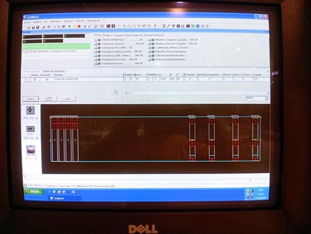The image size is (311, 234).
Task: Click the blue checkmark toolbar icon
Action: (85, 26)
